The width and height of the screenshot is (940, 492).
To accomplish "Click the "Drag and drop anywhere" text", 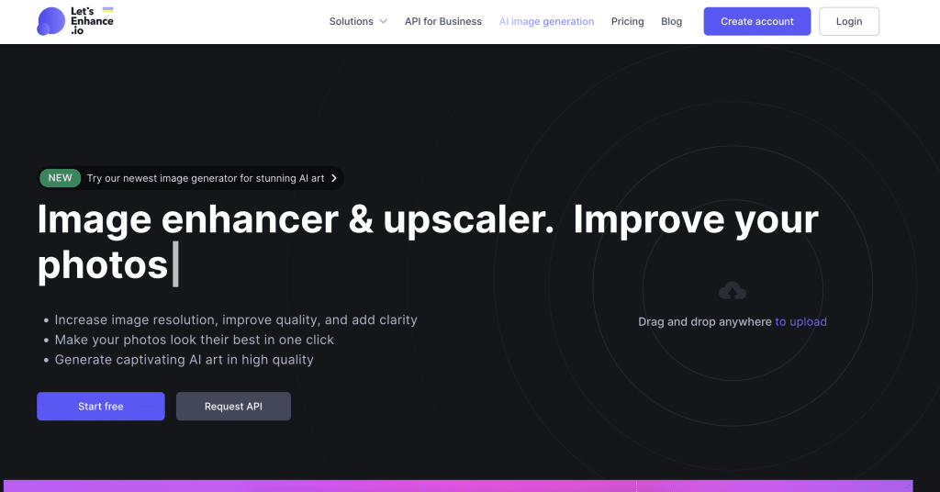I will pos(704,322).
